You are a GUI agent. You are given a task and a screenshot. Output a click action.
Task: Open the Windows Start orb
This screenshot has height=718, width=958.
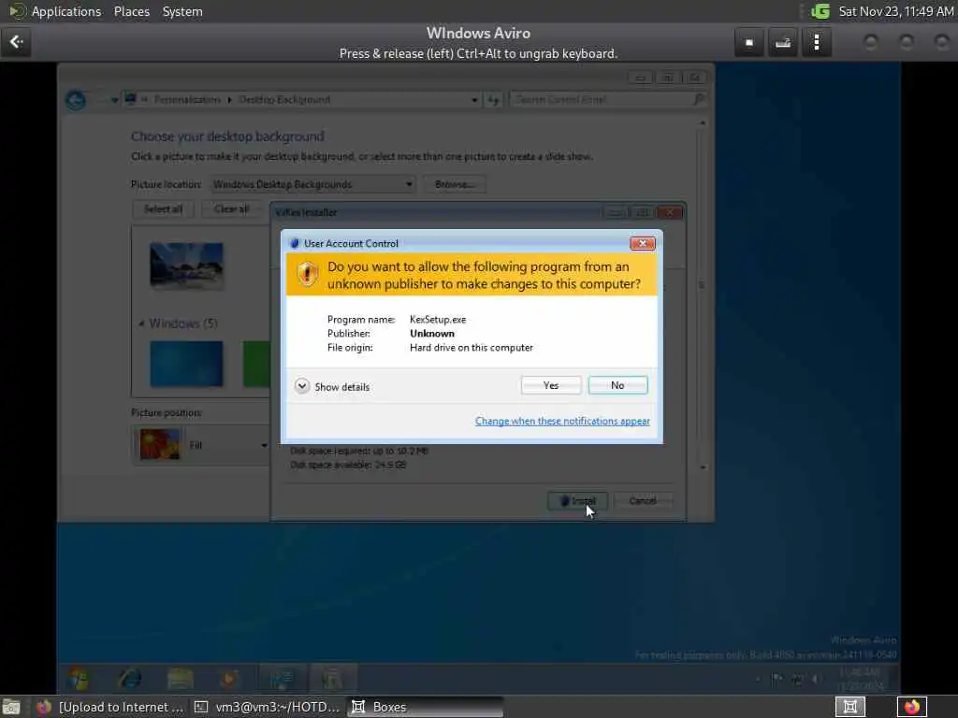tap(79, 679)
